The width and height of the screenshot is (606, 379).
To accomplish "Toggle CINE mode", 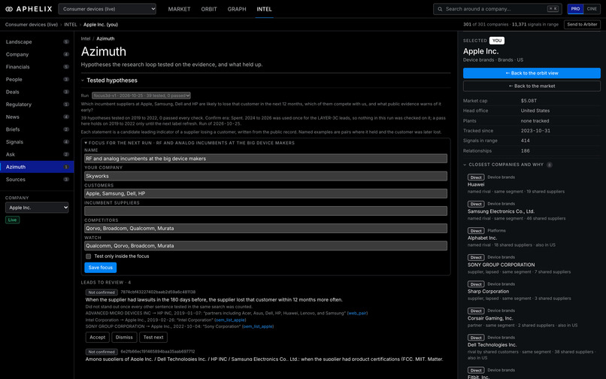I will coord(592,9).
